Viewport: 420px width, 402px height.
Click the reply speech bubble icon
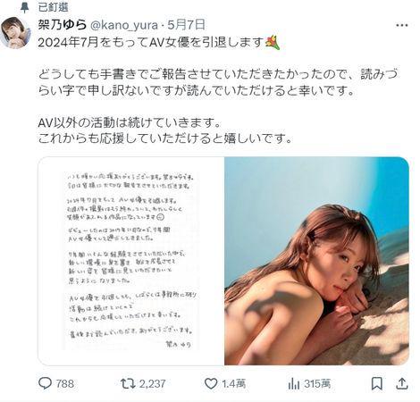46,383
